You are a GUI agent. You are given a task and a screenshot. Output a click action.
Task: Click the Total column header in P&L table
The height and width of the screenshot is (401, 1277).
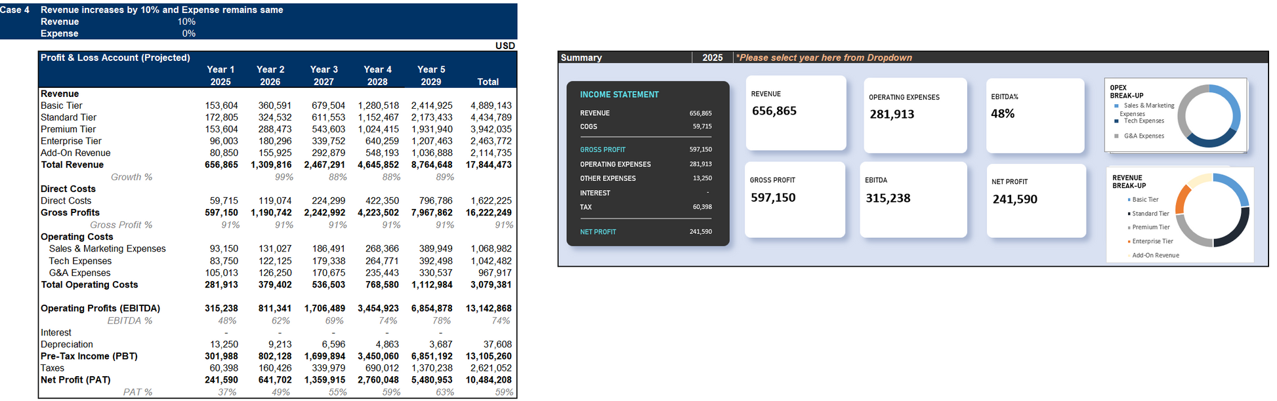tap(488, 82)
